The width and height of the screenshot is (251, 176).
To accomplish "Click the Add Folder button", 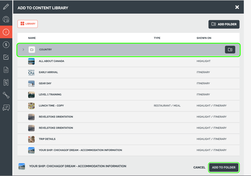I will (x=224, y=24).
